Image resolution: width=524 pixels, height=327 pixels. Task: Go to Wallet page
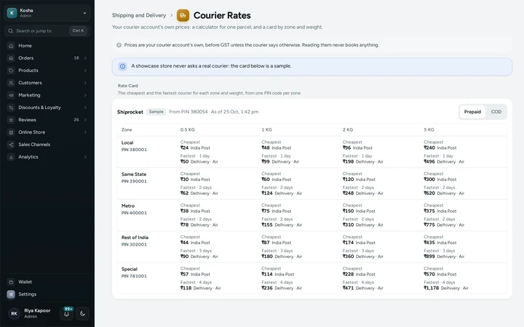47,282
